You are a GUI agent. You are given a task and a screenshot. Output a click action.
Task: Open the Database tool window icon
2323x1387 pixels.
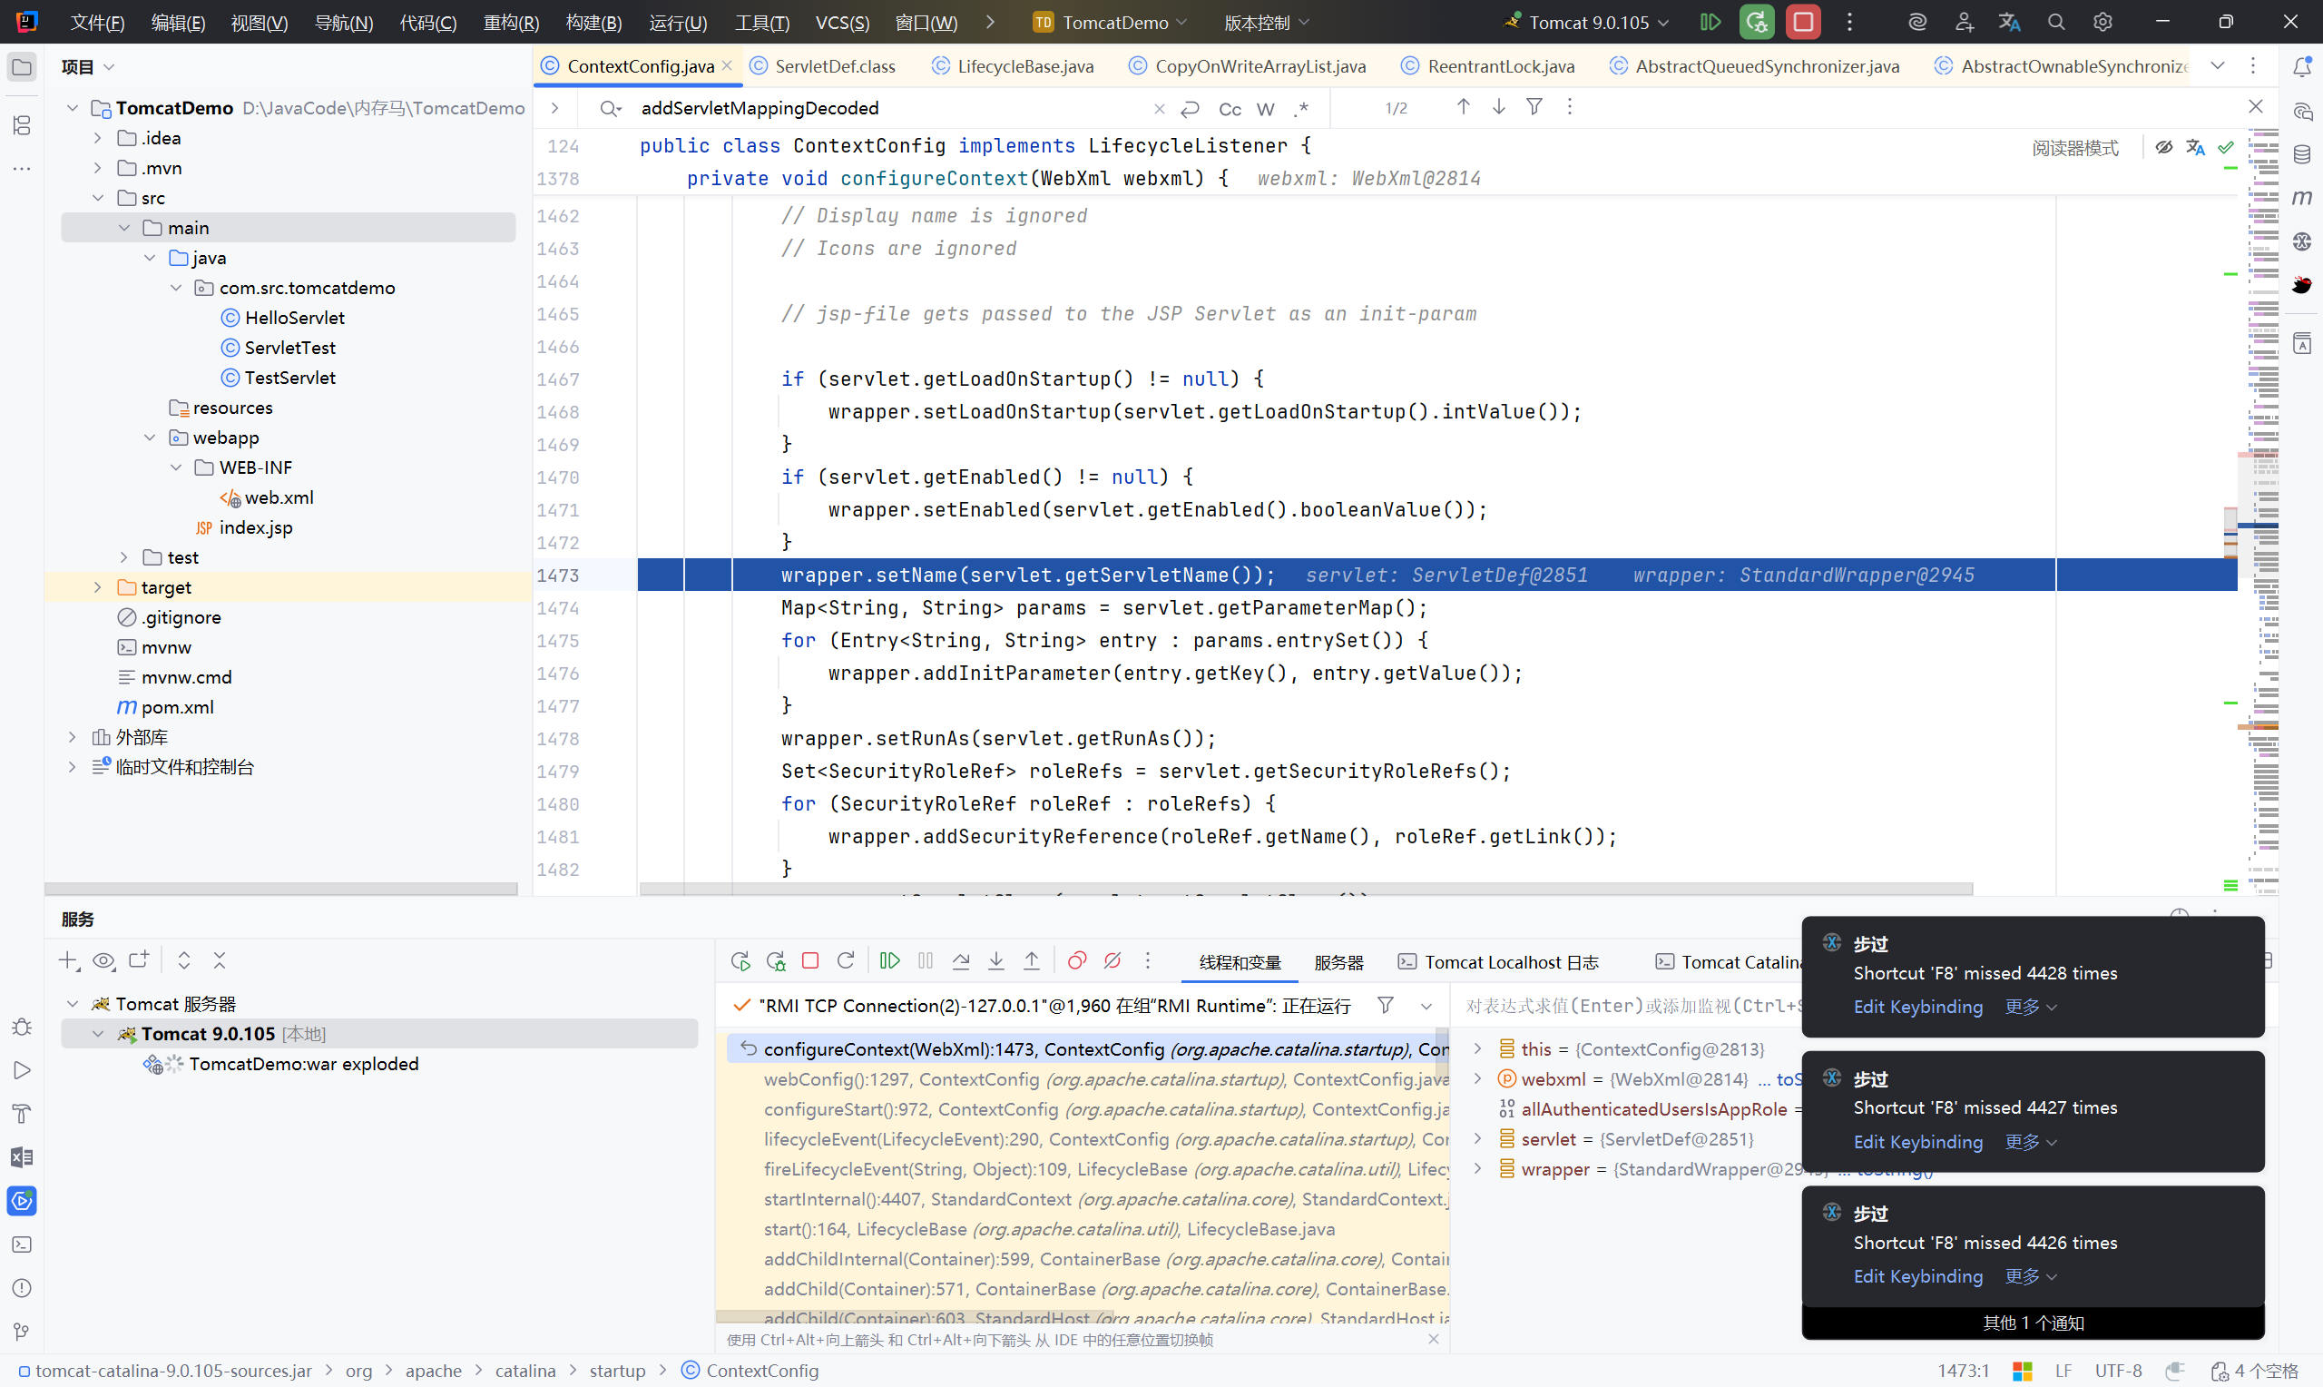tap(2301, 154)
